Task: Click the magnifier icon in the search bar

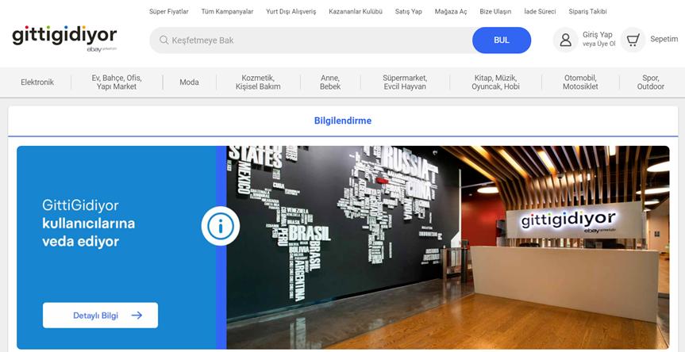Action: (x=164, y=40)
